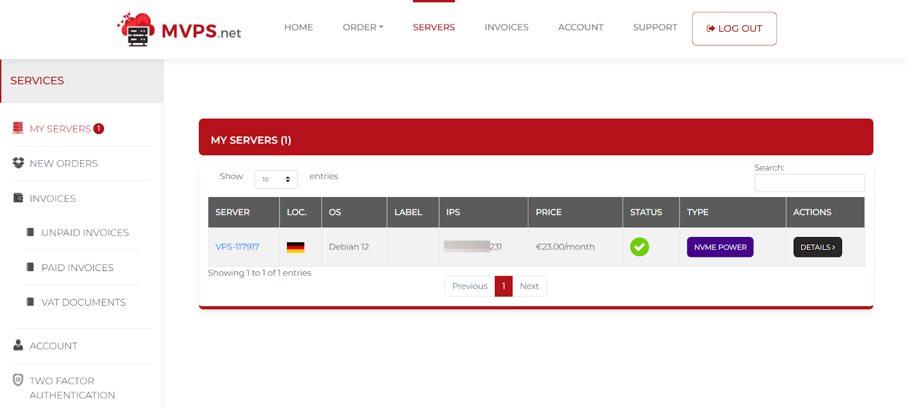Open the entries-per-page selector showing 10
909x408 pixels.
[276, 179]
